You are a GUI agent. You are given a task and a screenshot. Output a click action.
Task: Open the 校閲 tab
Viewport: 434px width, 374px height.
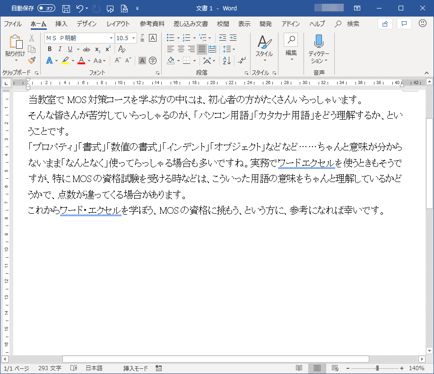click(x=223, y=24)
